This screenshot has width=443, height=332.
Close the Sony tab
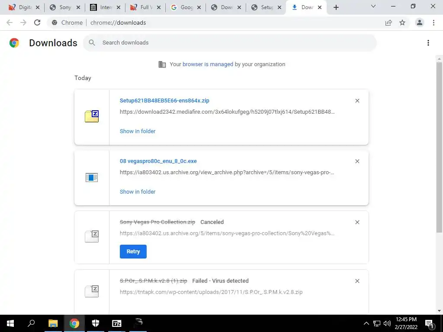pos(78,7)
